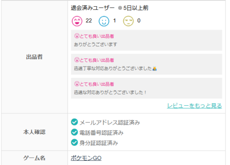The width and height of the screenshot is (230, 165).
Task: Click the small pink smiley in the third review
Action: click(x=77, y=84)
